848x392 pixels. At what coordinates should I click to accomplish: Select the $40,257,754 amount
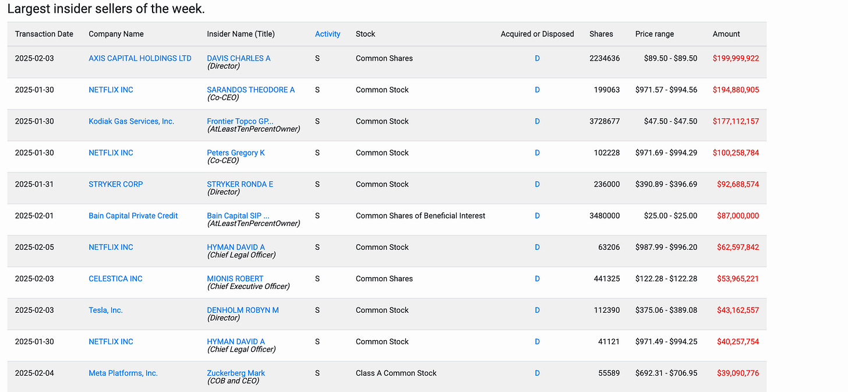(x=738, y=341)
